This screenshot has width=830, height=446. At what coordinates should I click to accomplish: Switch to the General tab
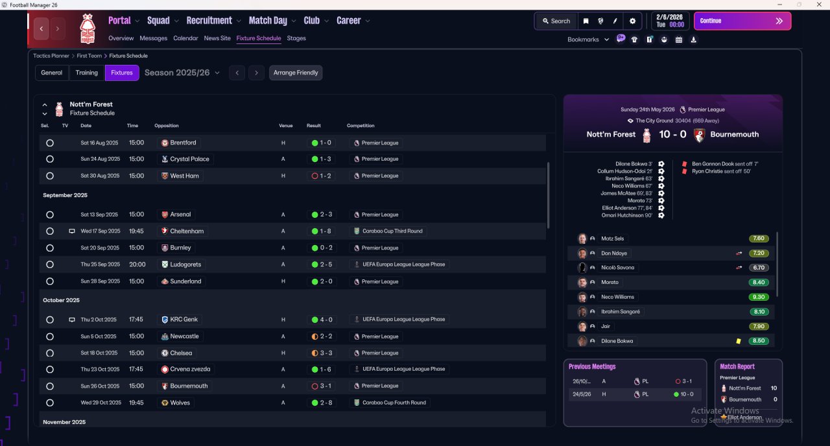(52, 73)
